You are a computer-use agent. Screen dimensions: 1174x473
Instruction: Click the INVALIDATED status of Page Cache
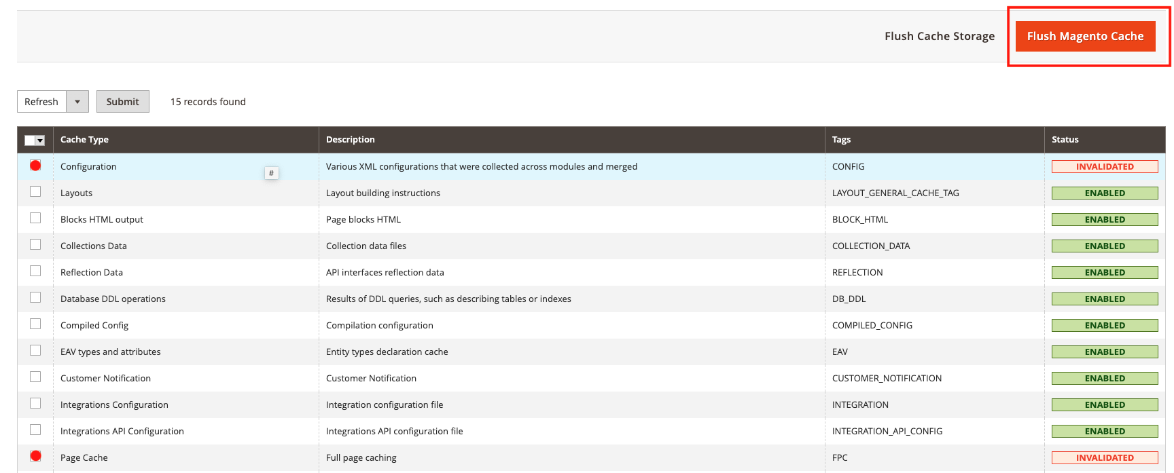1105,458
